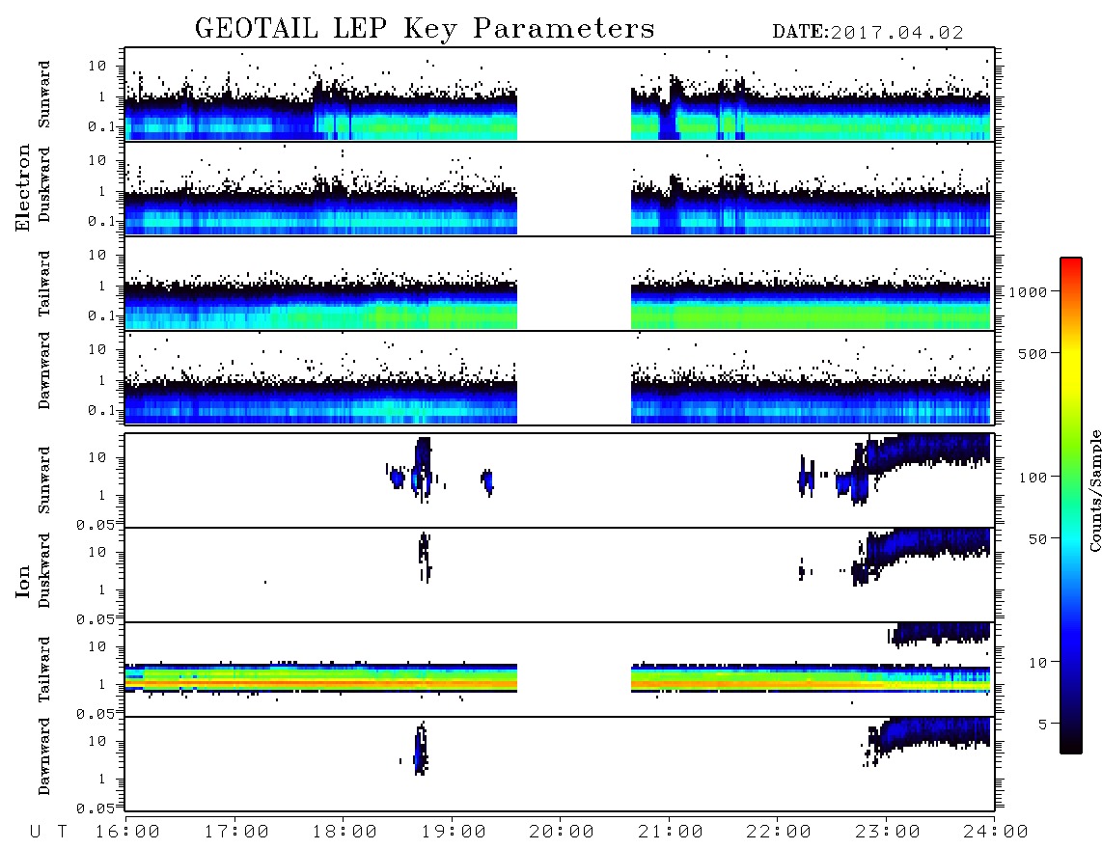Click the yellow band of the color bar

click(x=1070, y=366)
